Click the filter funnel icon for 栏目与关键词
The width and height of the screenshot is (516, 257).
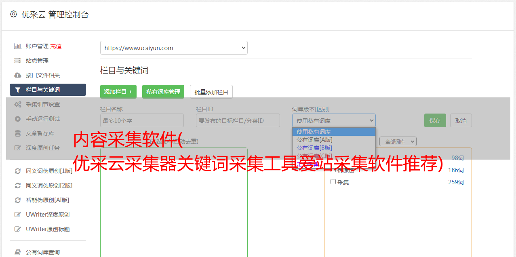(x=18, y=90)
